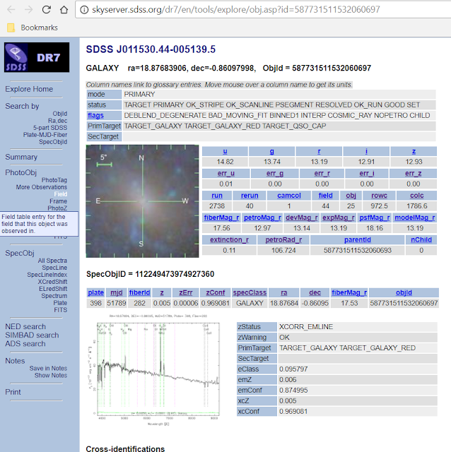Click the camcol column header
The image size is (451, 452).
coord(289,196)
